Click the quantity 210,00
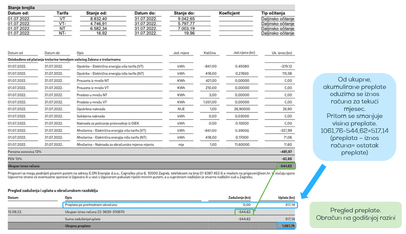The height and width of the screenshot is (234, 406). click(211, 88)
